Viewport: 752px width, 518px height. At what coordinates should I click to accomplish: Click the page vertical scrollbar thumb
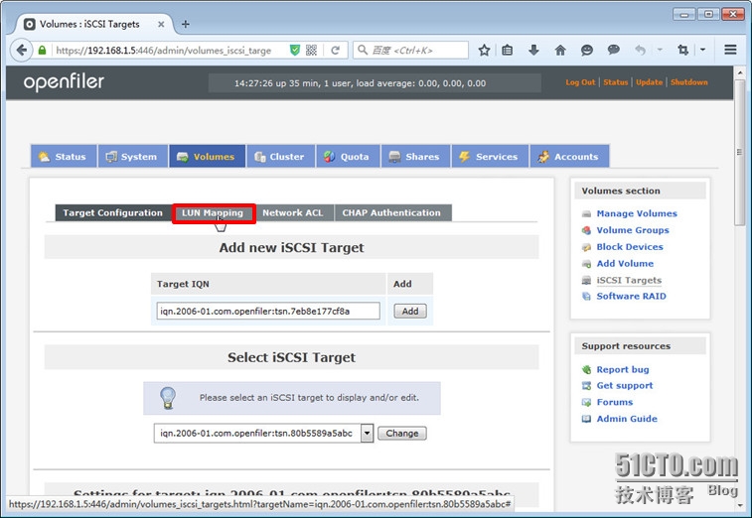click(x=739, y=153)
